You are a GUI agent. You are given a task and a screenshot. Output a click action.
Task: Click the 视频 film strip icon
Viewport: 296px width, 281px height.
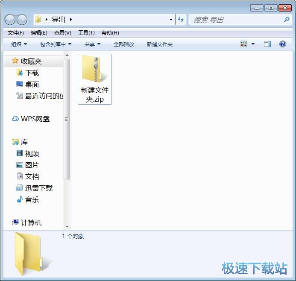pos(20,153)
